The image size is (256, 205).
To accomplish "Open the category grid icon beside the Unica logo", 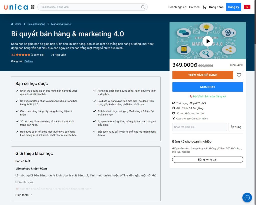I will point(32,7).
